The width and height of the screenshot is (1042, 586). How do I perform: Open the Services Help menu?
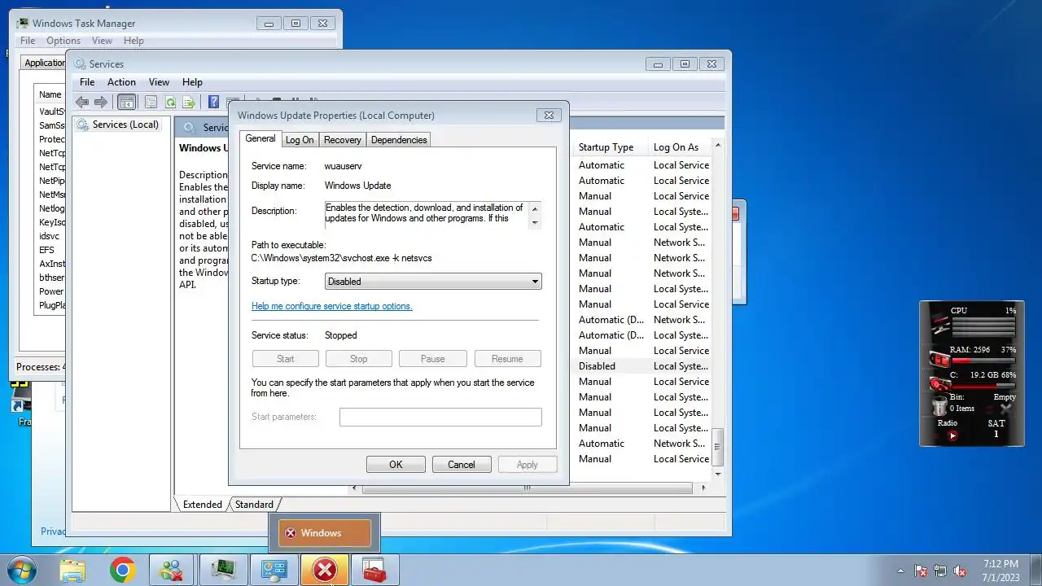(x=192, y=82)
